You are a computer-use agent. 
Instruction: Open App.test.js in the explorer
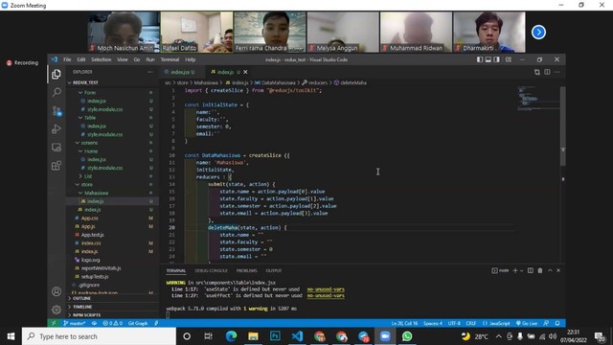tap(92, 235)
